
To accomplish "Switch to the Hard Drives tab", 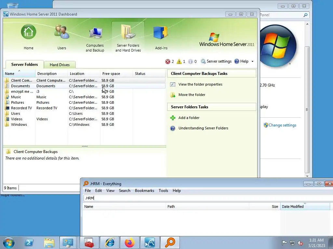I will click(60, 65).
